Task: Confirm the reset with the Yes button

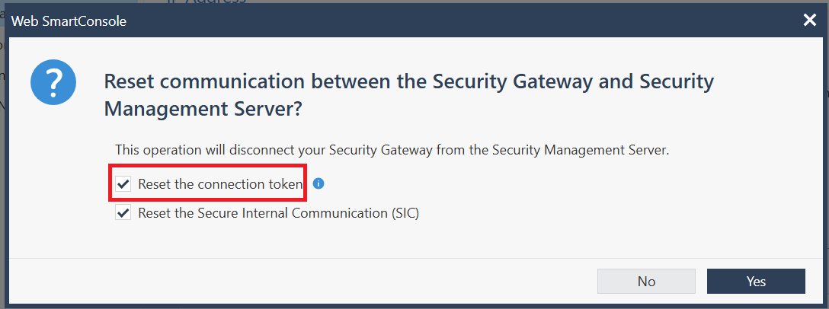Action: point(756,282)
